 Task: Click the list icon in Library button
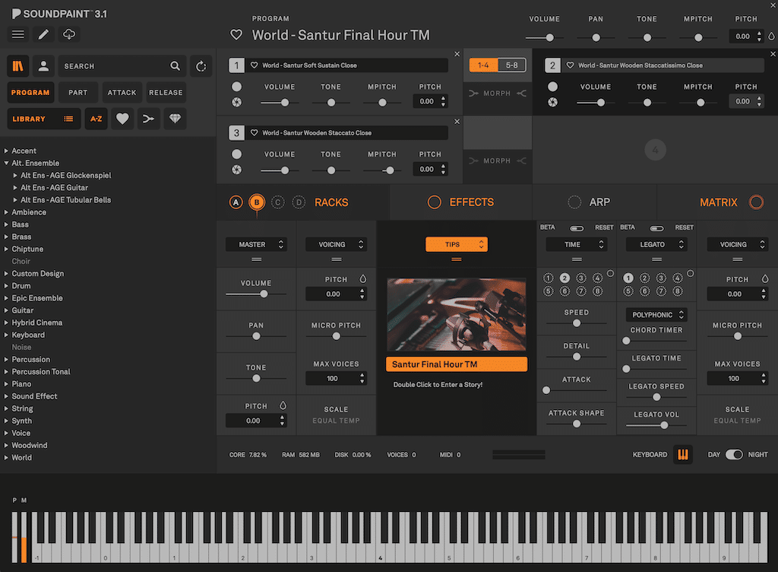point(68,119)
